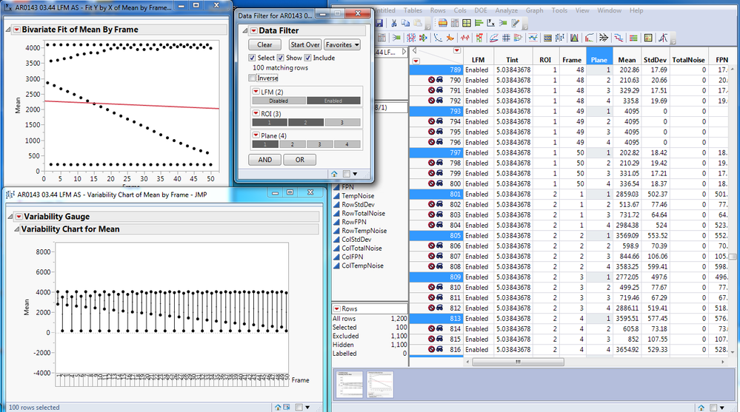
Task: Click the home window icon in Data Filter
Action: click(x=333, y=173)
